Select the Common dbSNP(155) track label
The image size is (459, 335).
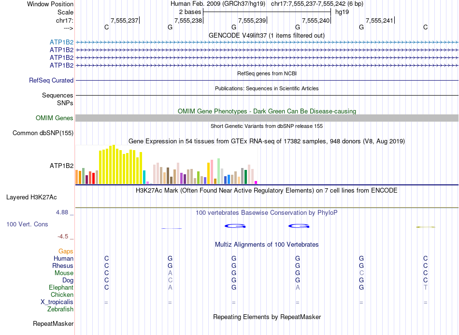pyautogui.click(x=43, y=133)
